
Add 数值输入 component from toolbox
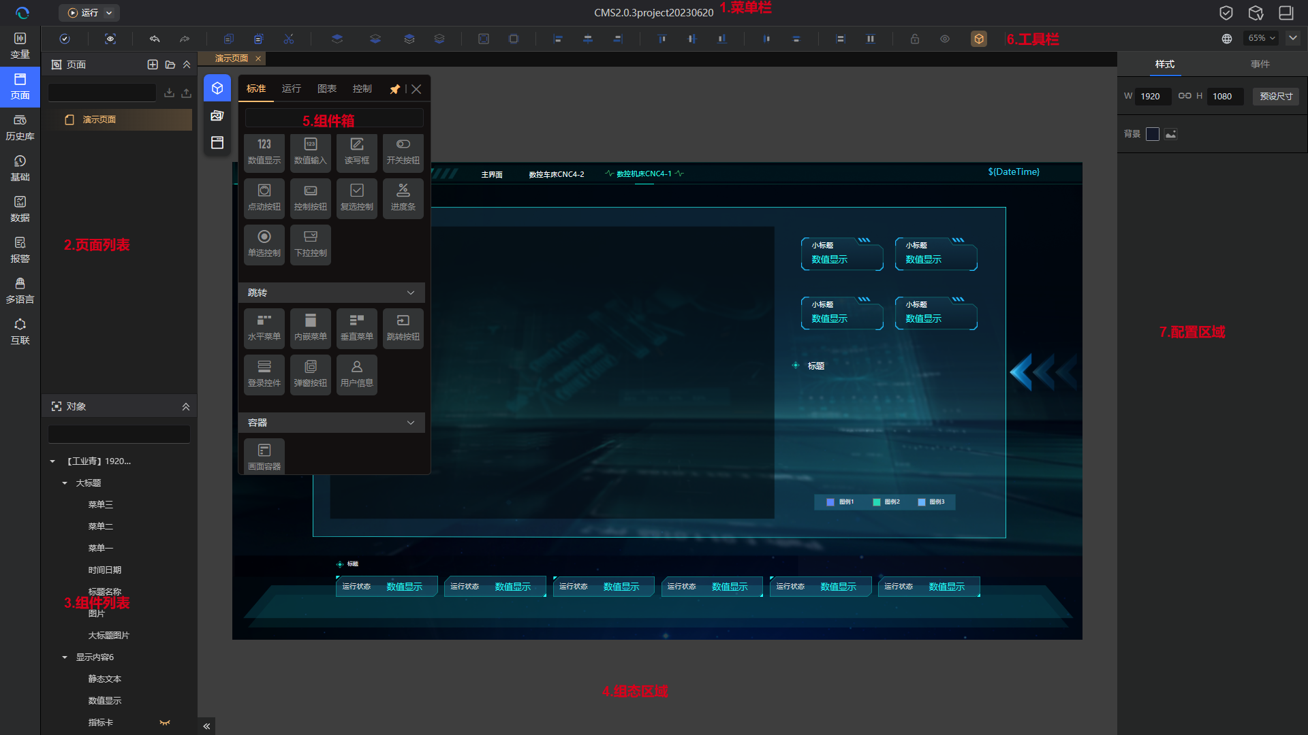[311, 152]
